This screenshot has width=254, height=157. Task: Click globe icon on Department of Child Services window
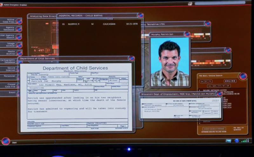[131, 58]
